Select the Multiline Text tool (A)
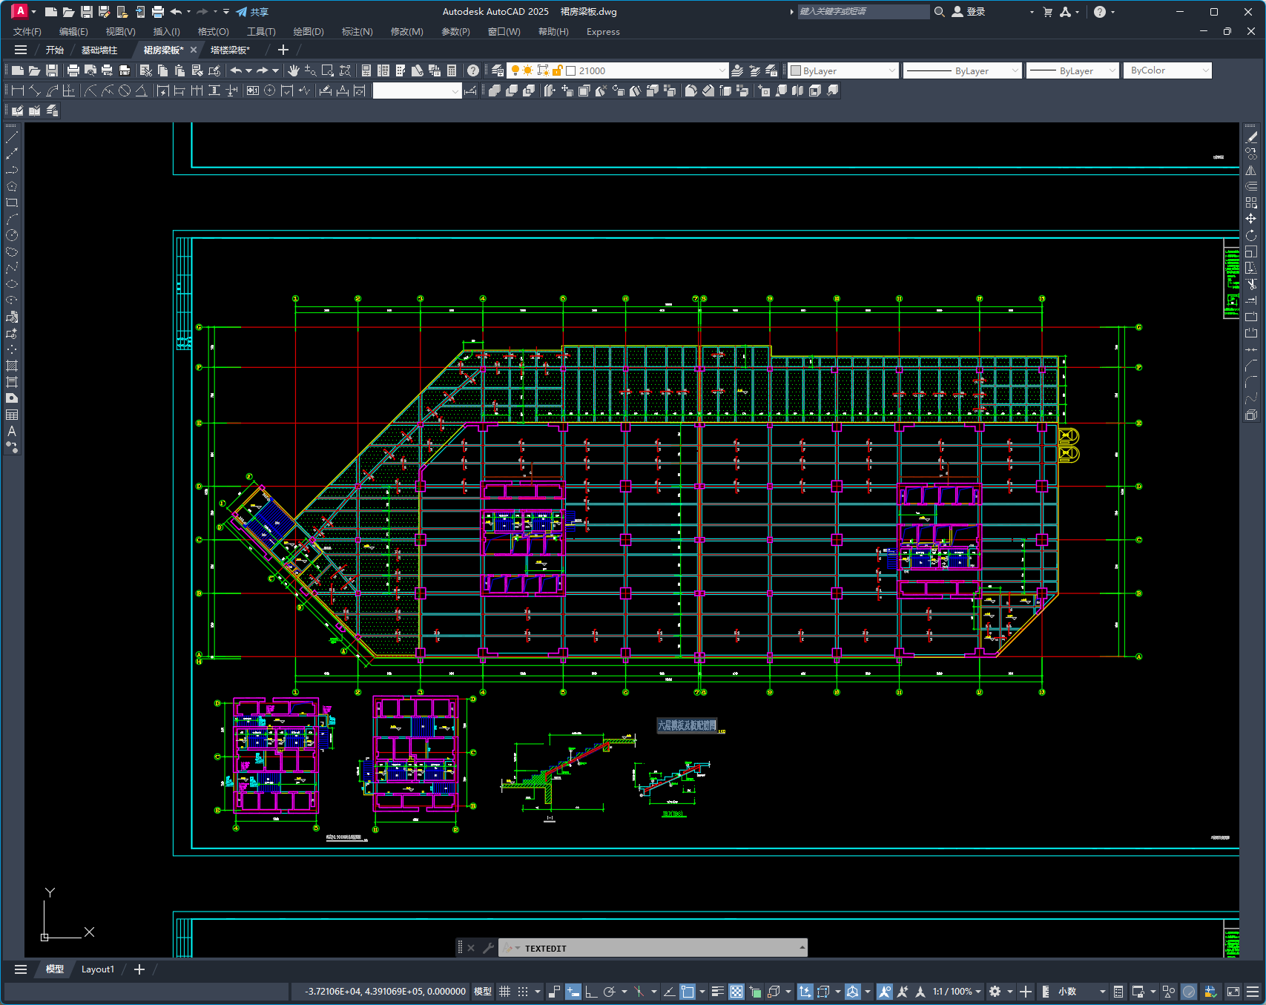Viewport: 1266px width, 1005px height. (12, 431)
